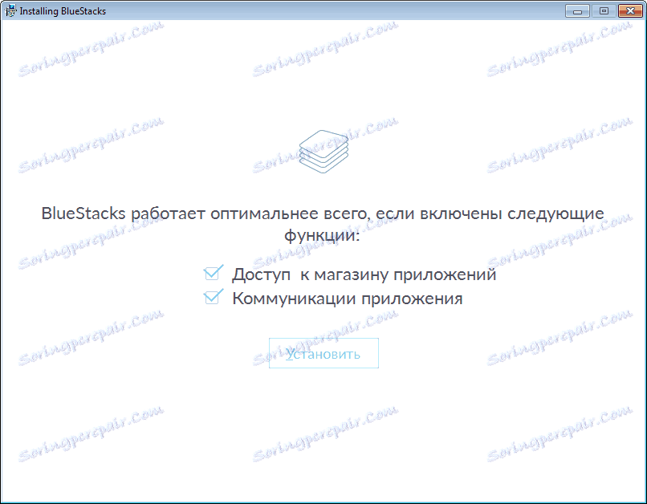
Task: Click the "Коммуникации приложения" label text
Action: (348, 299)
